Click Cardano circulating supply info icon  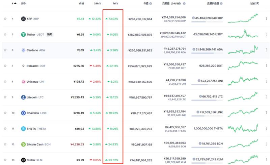(x=194, y=49)
